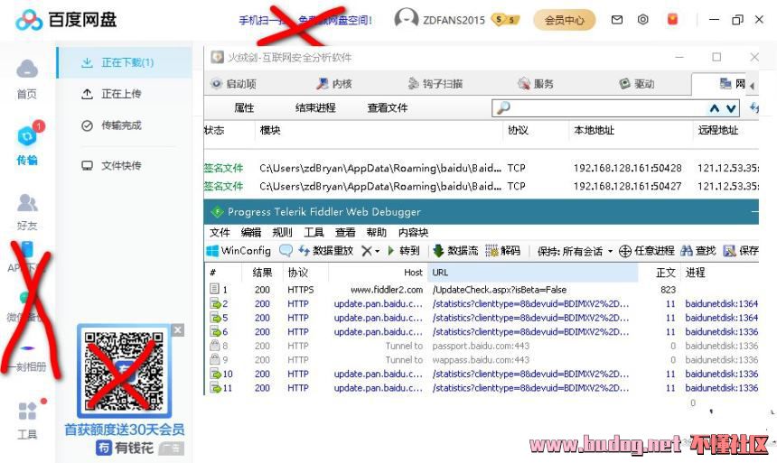777x463 pixels.
Task: Open the 工具 menu in Fiddler
Action: [314, 232]
